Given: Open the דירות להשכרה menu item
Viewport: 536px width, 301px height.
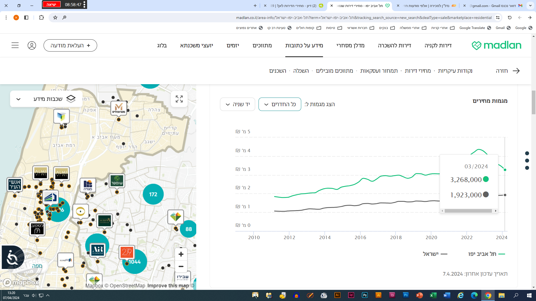Looking at the screenshot, I should point(394,45).
